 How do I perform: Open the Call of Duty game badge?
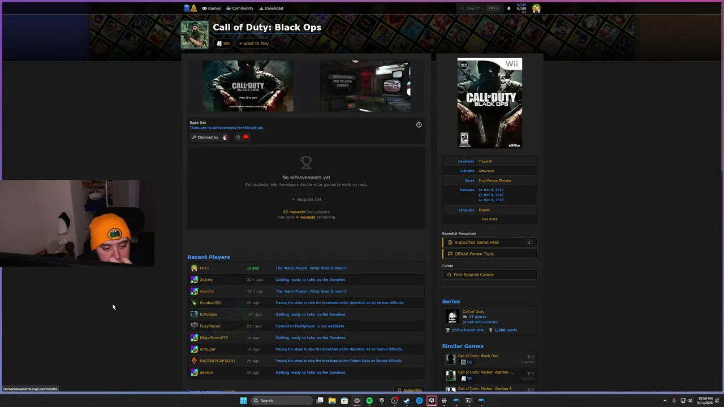[195, 35]
